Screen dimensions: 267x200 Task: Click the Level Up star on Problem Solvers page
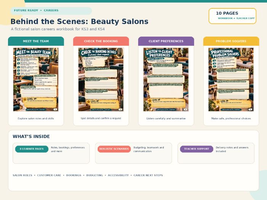click(x=218, y=102)
